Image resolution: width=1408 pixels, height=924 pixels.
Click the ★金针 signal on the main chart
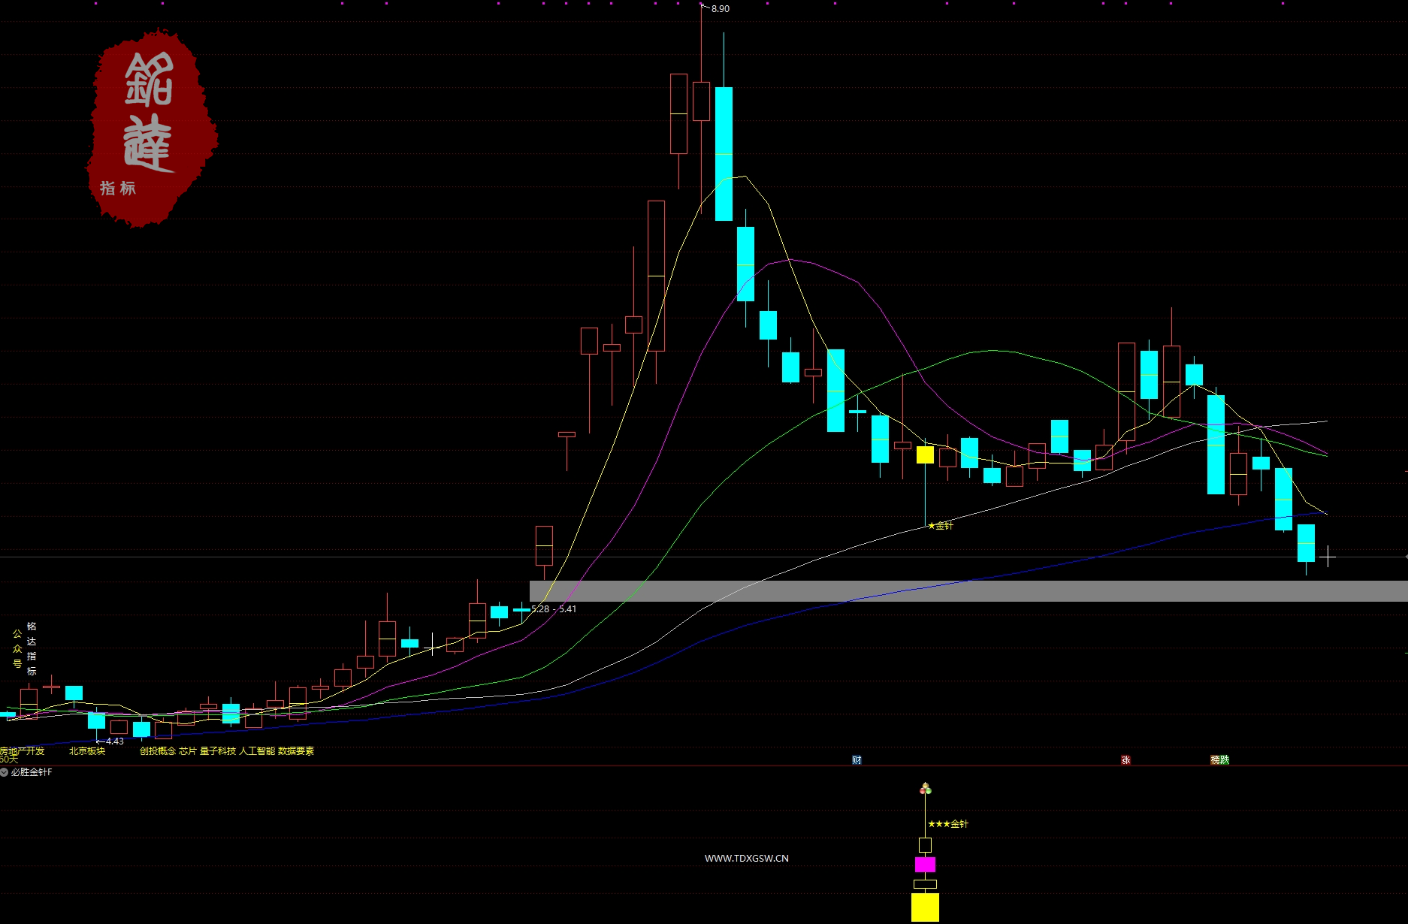pyautogui.click(x=940, y=525)
